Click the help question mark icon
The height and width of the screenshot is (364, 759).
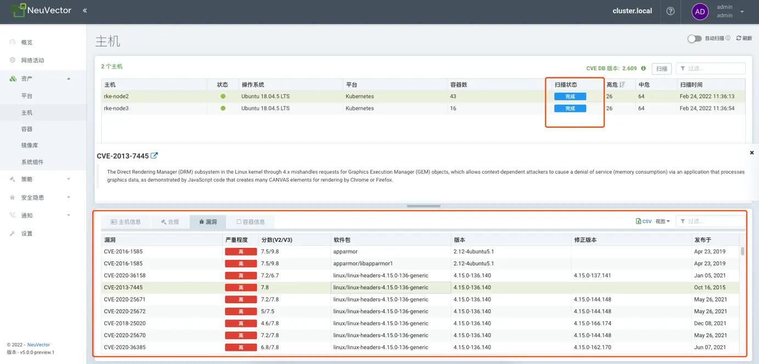click(670, 11)
